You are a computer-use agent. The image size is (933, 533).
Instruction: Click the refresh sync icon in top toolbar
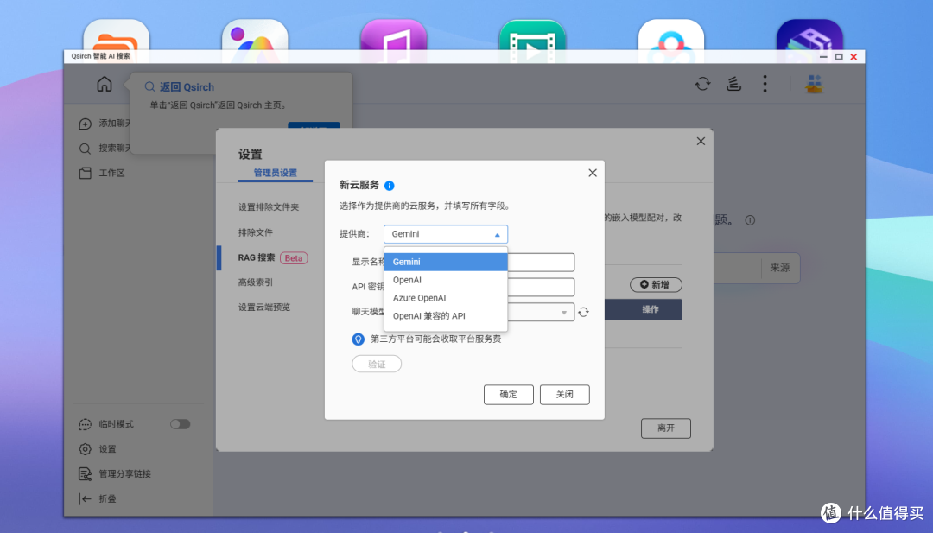(702, 84)
